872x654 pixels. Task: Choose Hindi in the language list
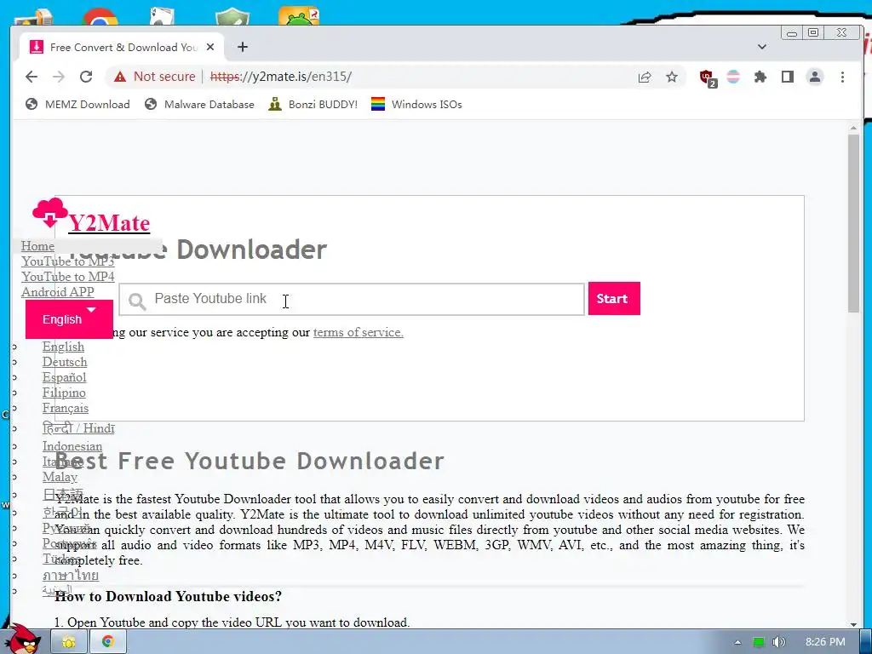click(78, 428)
